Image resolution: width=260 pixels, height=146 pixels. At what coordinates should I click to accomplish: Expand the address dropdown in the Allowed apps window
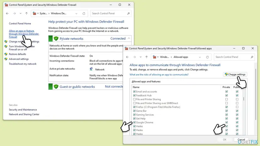200,57
